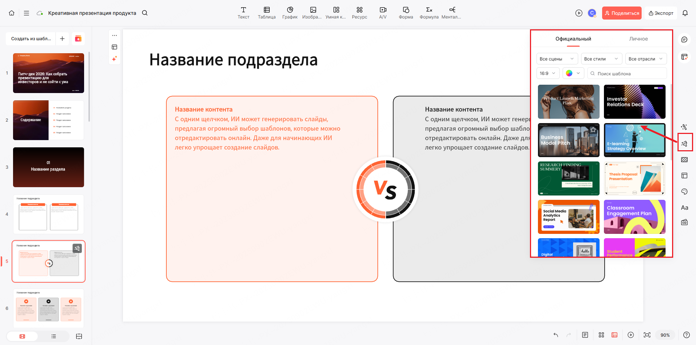Click the Экспорт button
Viewport: 696px width, 345px height.
660,13
